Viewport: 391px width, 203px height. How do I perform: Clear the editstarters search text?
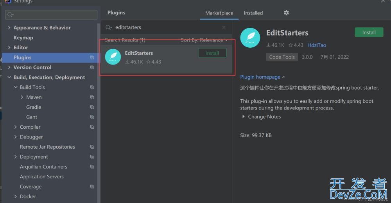[224, 27]
